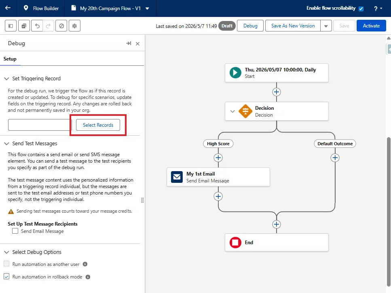Go back with the arrow icon
391x293 pixels.
tap(8, 8)
